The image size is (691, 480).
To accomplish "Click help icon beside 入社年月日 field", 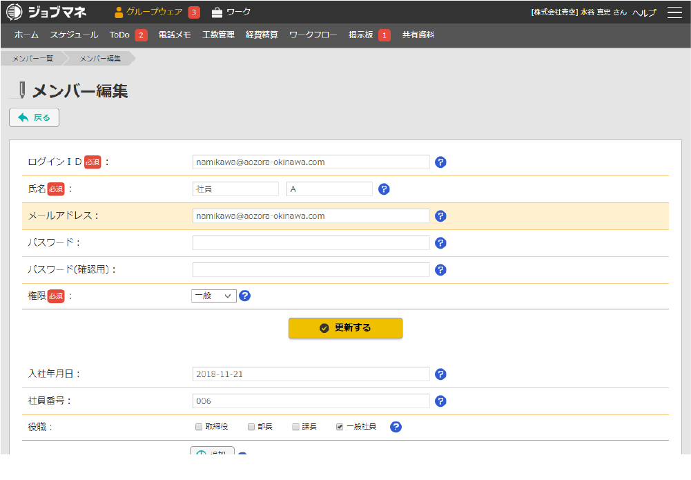I will tap(440, 374).
